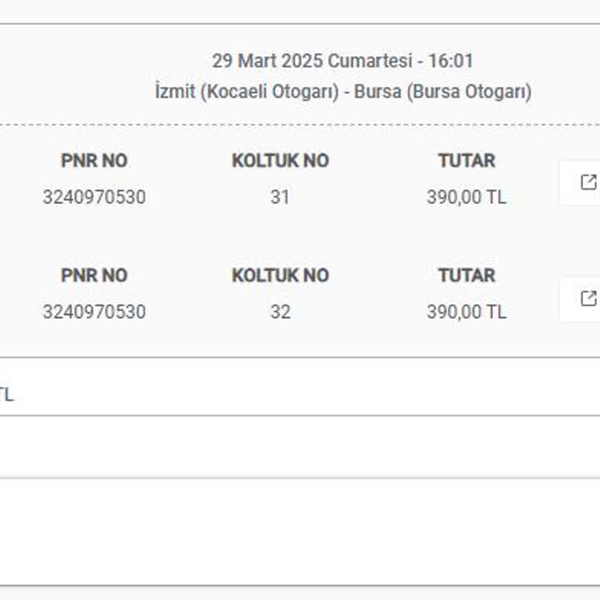This screenshot has height=600, width=600.
Task: Click the 390,00 TL amount for seat 31
Action: click(466, 197)
